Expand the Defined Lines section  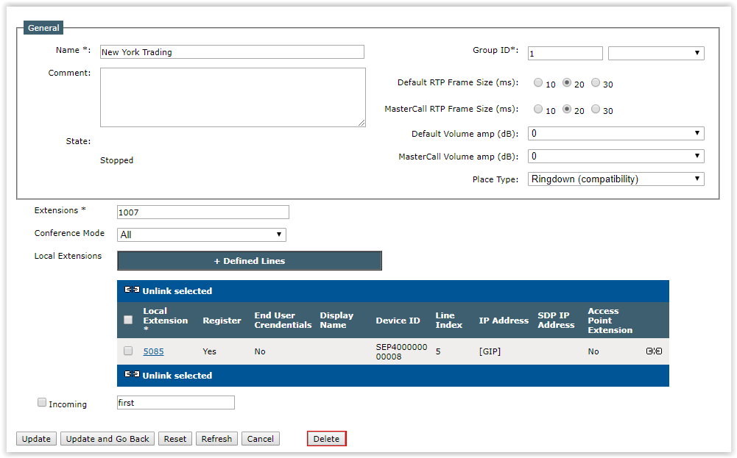(250, 261)
